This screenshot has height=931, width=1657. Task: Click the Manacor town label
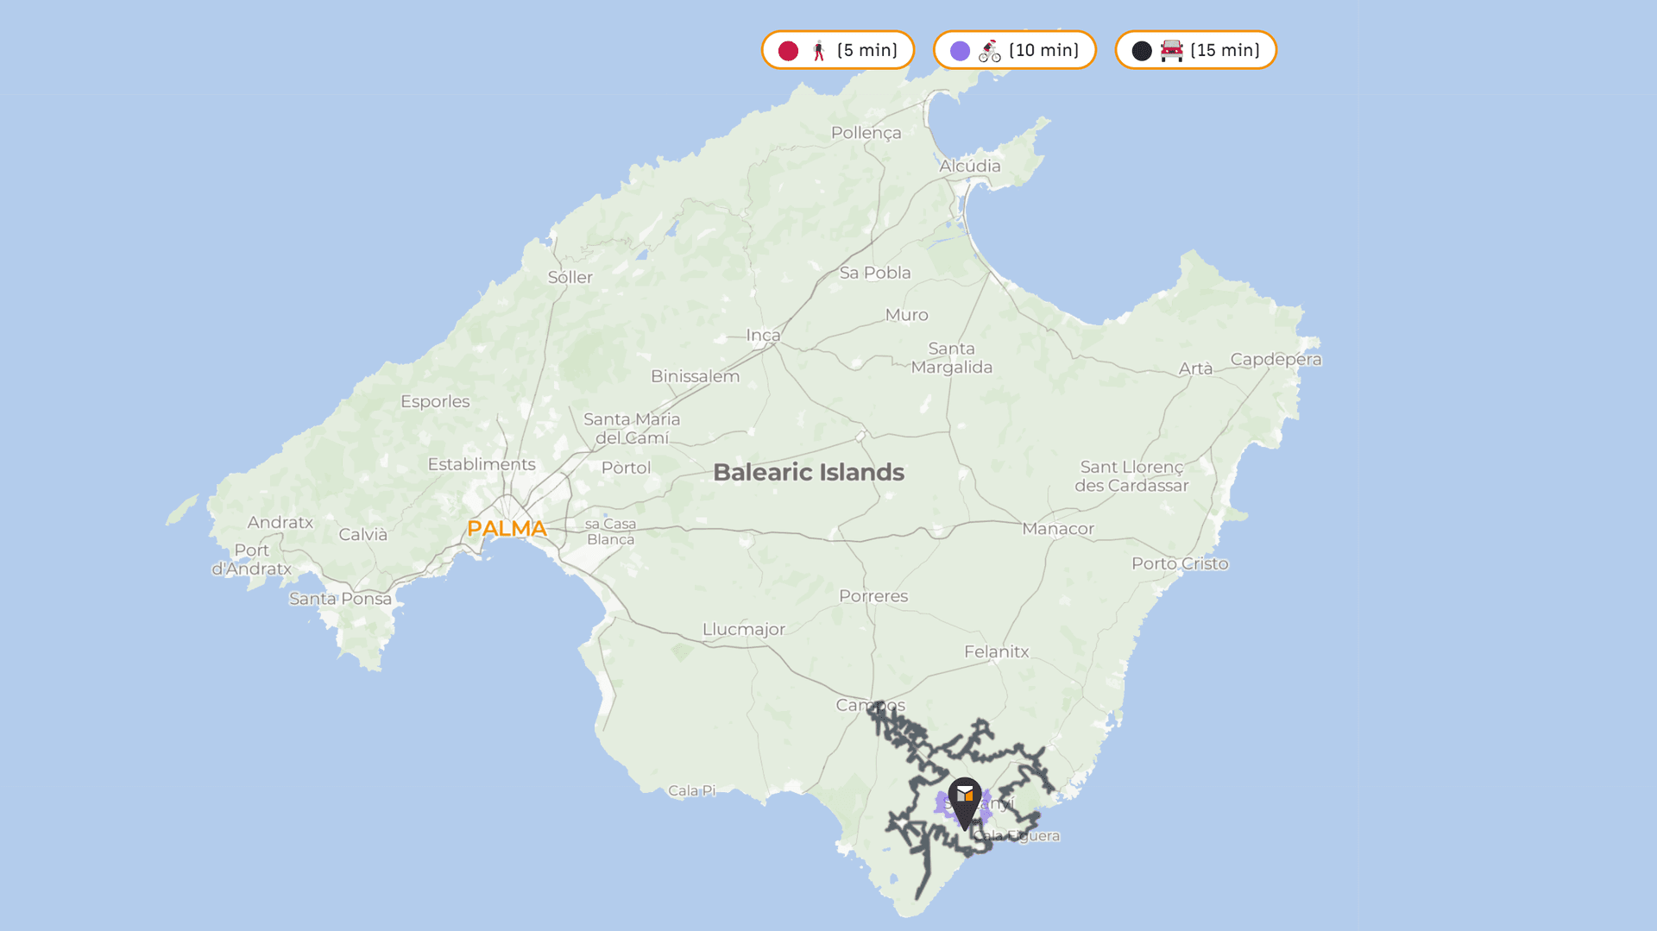[1058, 528]
